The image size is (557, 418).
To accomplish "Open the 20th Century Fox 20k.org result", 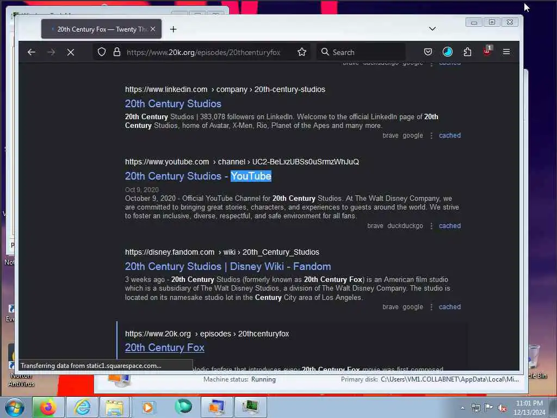I will pyautogui.click(x=164, y=348).
